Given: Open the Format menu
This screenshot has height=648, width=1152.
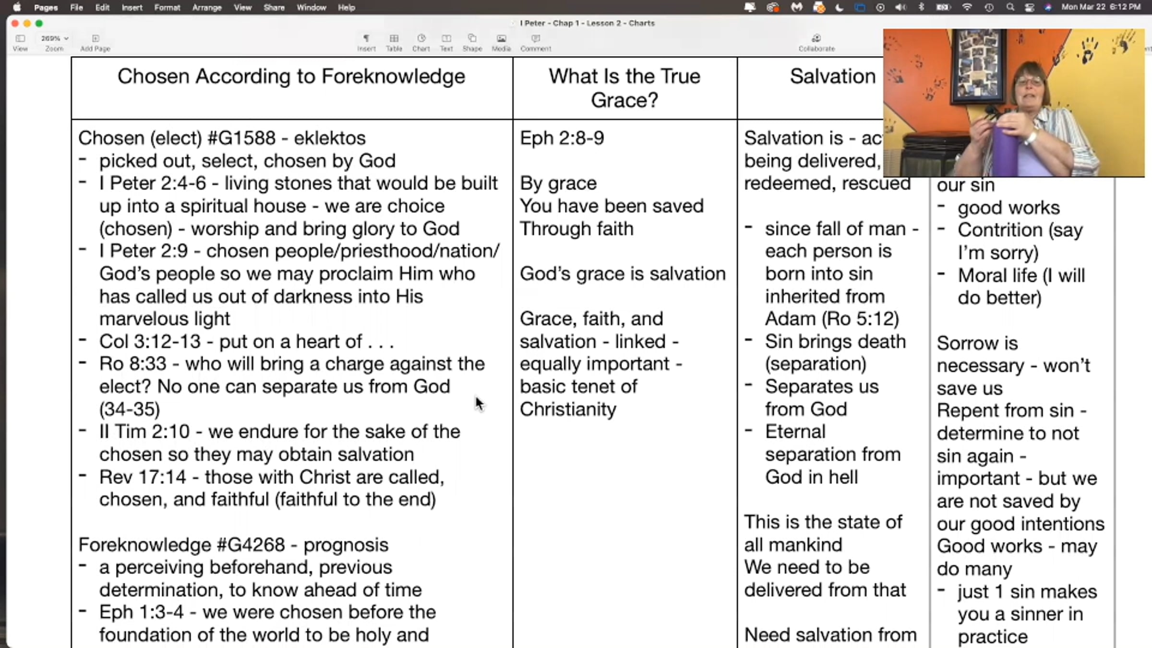Looking at the screenshot, I should [x=168, y=7].
